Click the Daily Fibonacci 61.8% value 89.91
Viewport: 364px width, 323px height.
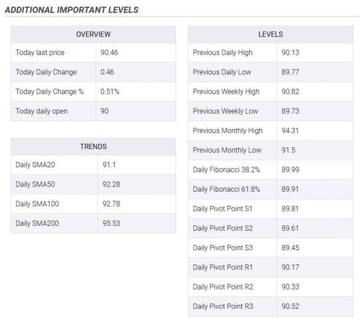coord(290,189)
